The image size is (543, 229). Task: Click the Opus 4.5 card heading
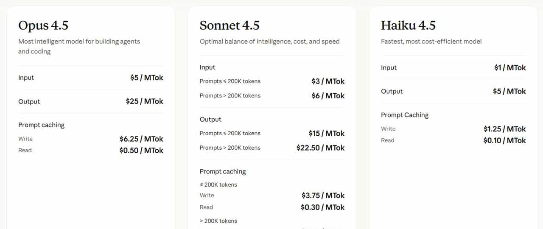click(43, 25)
